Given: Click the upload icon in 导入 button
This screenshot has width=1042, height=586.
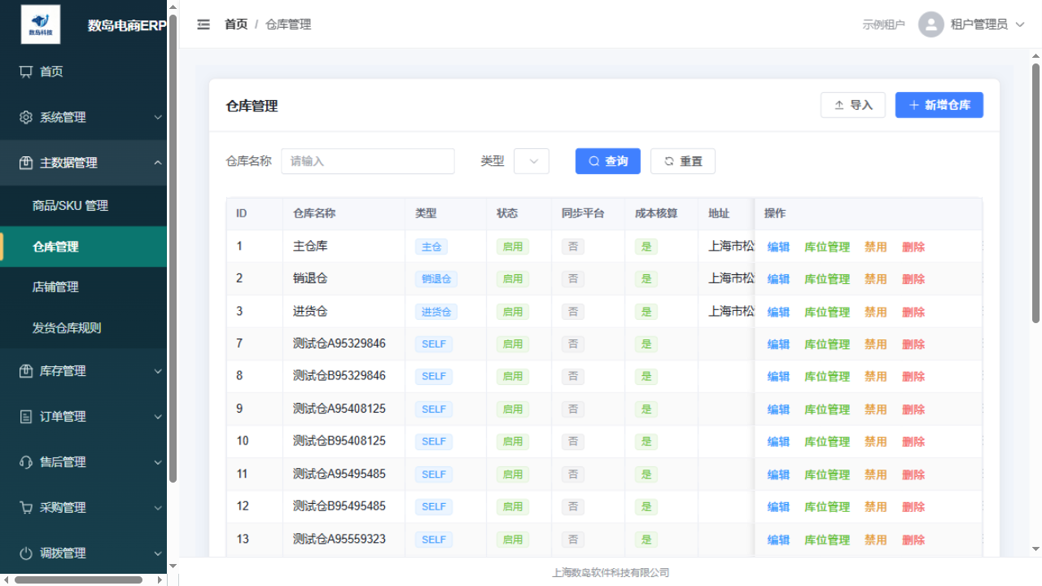Looking at the screenshot, I should (839, 105).
